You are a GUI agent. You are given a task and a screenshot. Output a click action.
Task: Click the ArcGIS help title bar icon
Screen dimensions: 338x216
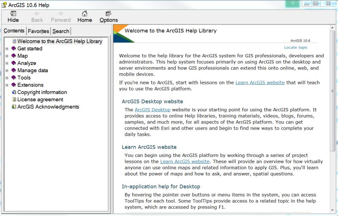point(4,5)
